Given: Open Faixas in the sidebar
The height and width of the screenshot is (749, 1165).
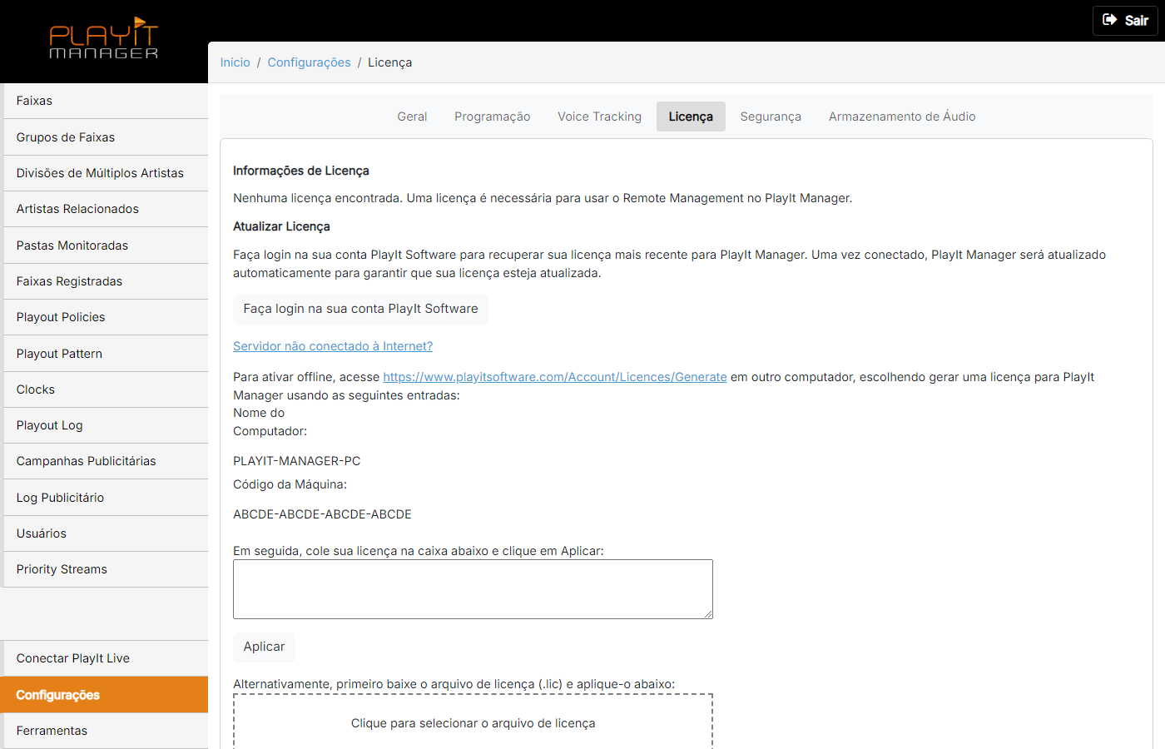Looking at the screenshot, I should coord(106,101).
